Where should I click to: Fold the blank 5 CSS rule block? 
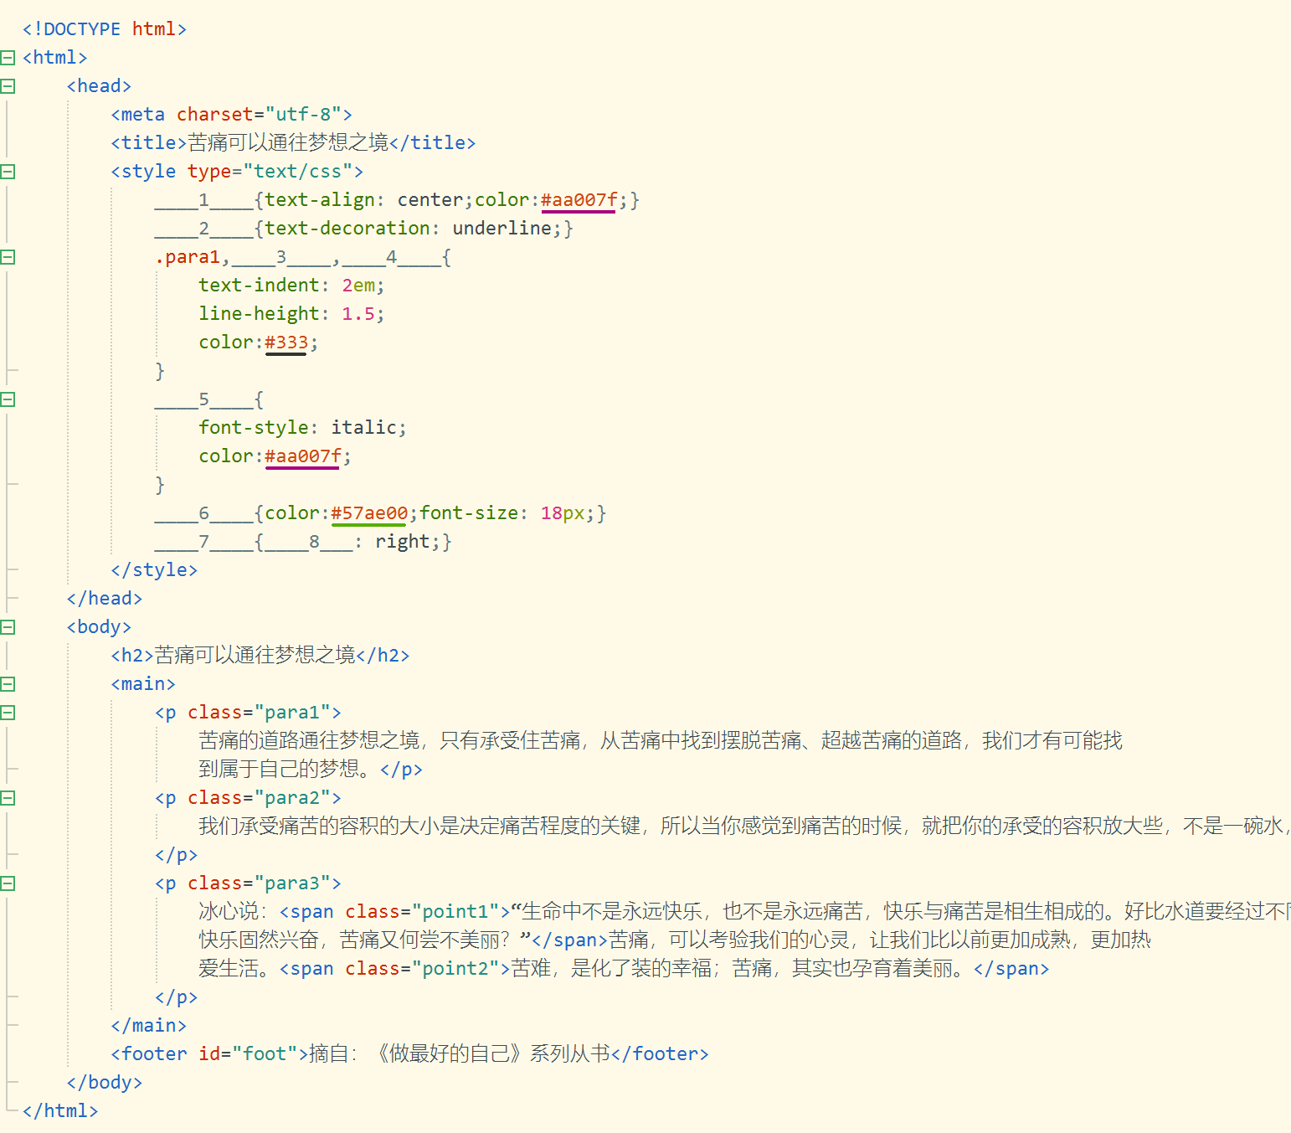click(x=8, y=399)
